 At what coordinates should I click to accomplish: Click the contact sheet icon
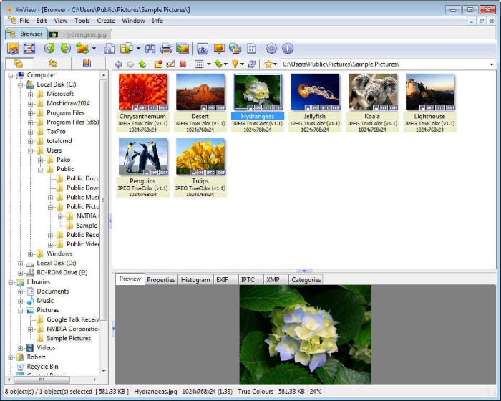click(252, 49)
